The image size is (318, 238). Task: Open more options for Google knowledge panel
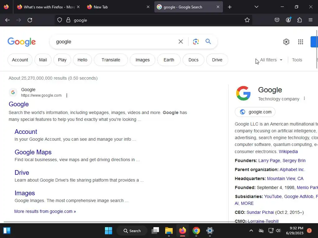pyautogui.click(x=304, y=99)
